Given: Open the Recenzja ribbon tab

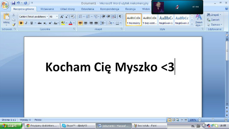Looking at the screenshot, I should click(130, 9).
